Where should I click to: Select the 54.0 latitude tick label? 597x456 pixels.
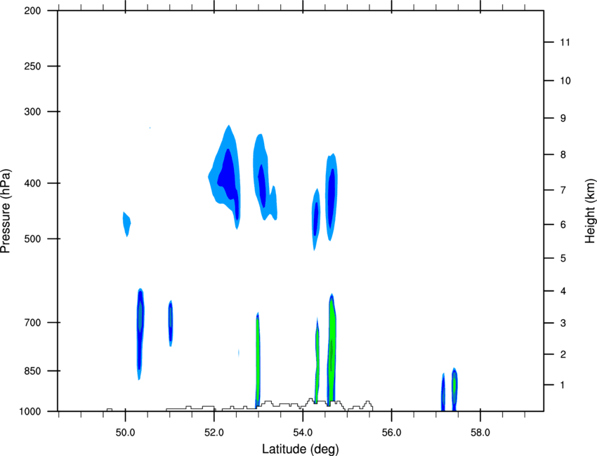click(303, 433)
